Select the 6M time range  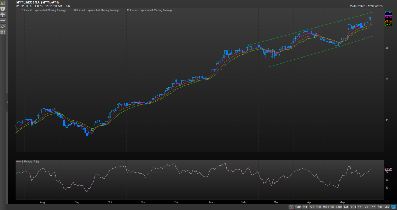[346, 207]
